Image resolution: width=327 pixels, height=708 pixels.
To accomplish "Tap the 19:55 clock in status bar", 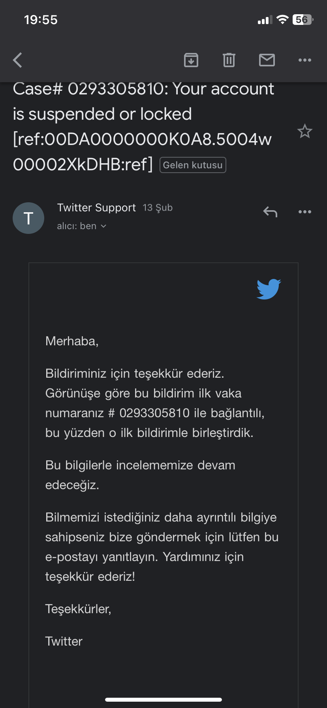I will click(x=41, y=20).
